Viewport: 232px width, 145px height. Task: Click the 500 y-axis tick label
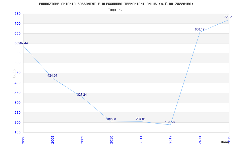click(x=17, y=63)
